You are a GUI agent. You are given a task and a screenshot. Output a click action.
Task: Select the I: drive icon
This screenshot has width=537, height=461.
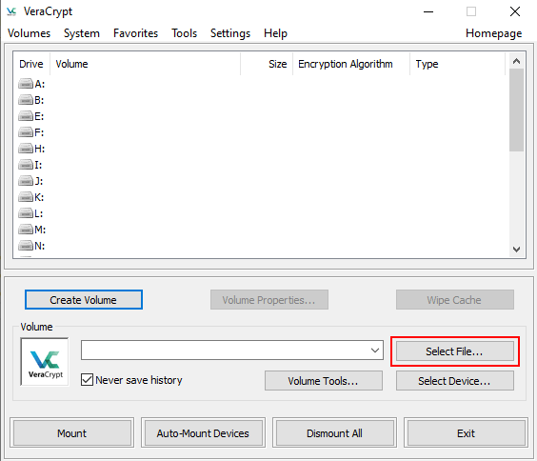pos(26,165)
